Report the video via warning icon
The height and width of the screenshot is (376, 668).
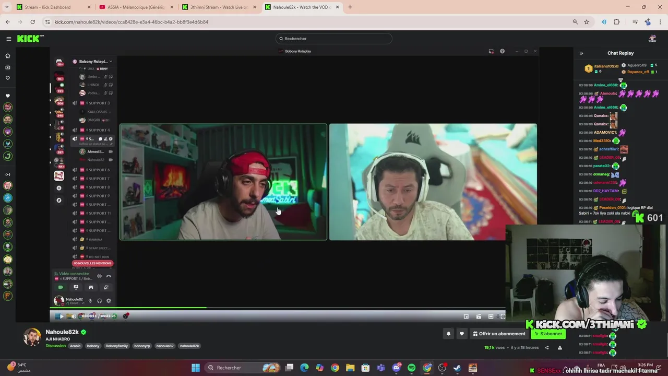coord(559,347)
